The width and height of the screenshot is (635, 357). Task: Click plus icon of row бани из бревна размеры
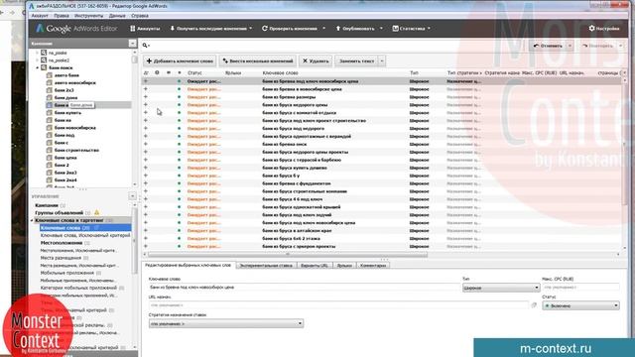point(146,97)
